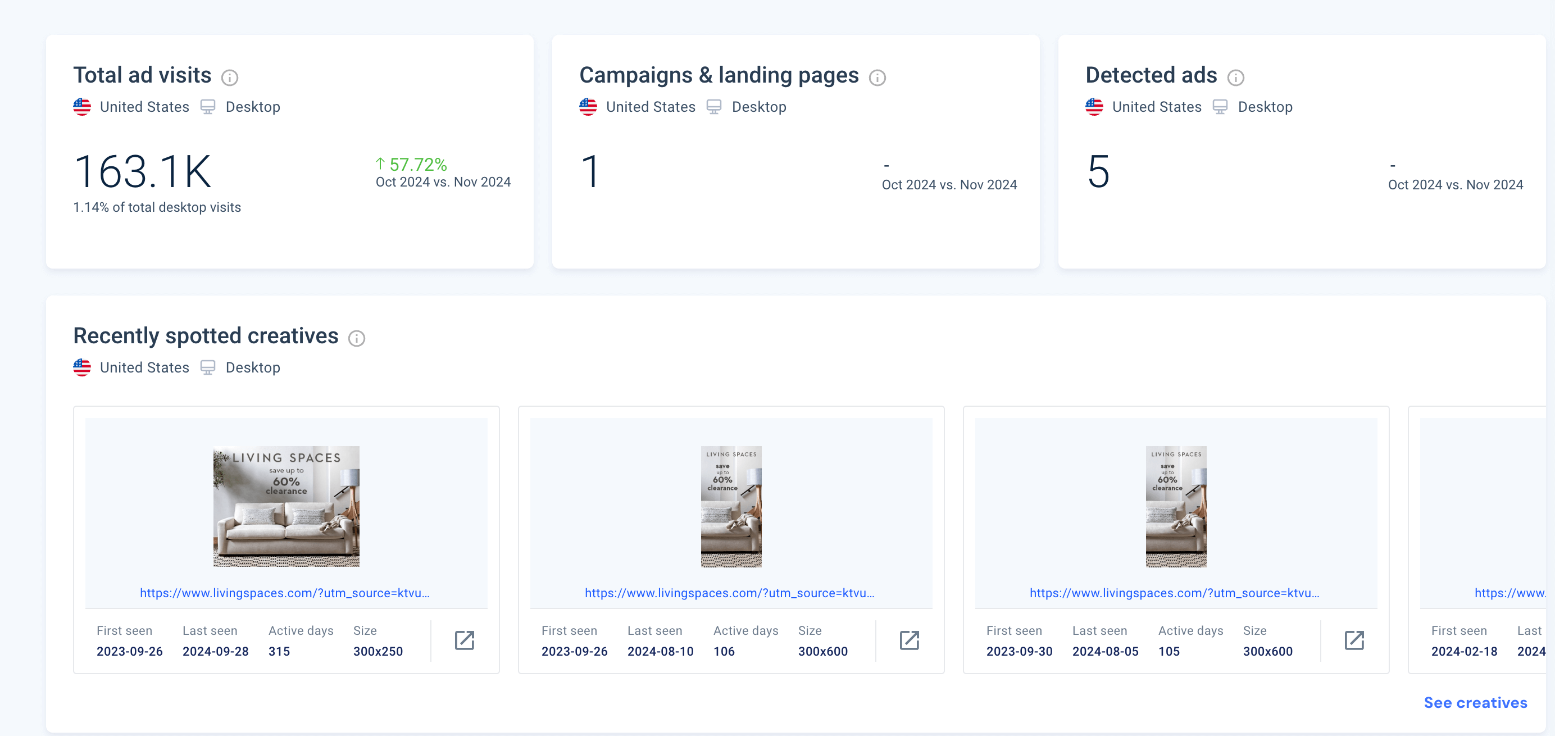This screenshot has height=736, width=1555.
Task: Click the 57.72% growth indicator
Action: point(411,163)
